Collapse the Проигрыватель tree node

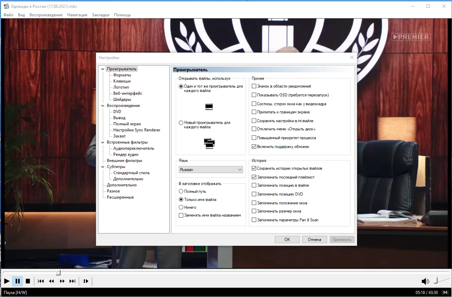(x=103, y=69)
